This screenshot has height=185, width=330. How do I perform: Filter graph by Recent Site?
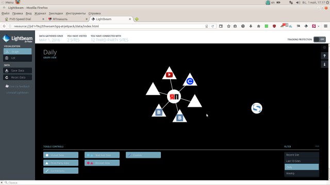(302, 155)
